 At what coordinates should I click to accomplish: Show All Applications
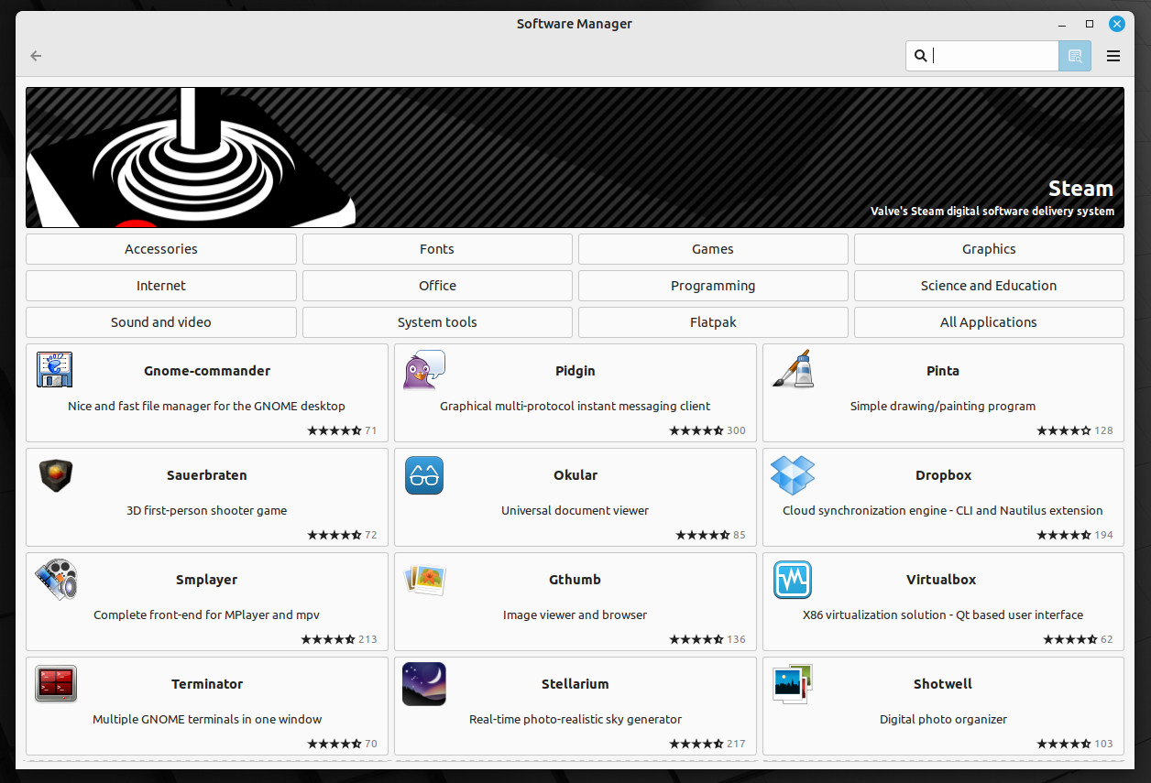click(x=989, y=322)
